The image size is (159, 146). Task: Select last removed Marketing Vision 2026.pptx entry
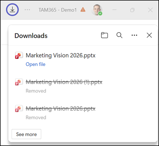[60, 109]
